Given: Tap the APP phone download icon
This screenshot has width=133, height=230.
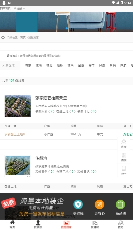Looking at the screenshot, I should (124, 168).
